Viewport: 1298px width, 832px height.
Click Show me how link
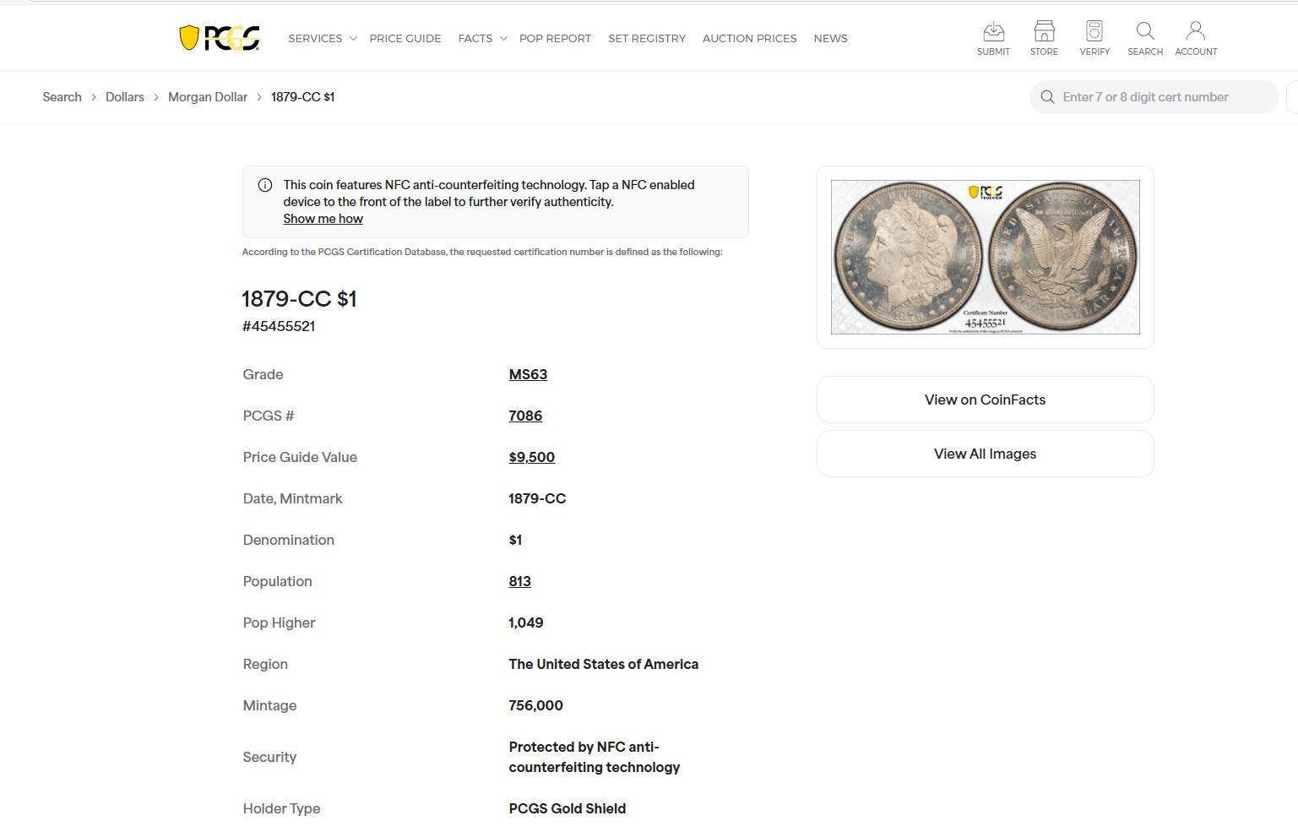pos(323,219)
